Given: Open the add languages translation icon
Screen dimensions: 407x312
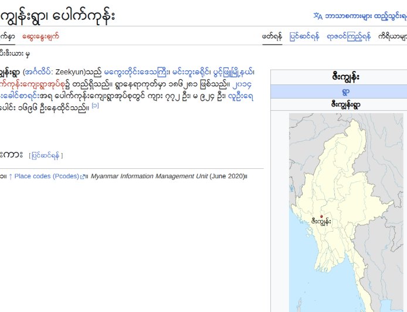Looking at the screenshot, I should tap(318, 16).
